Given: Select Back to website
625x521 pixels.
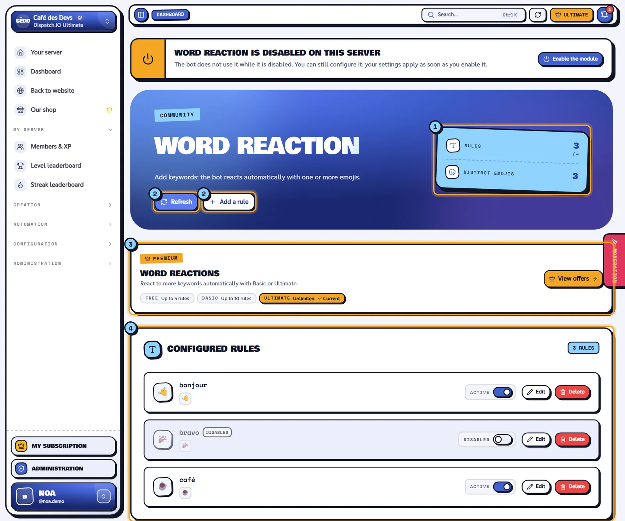Looking at the screenshot, I should pyautogui.click(x=63, y=91).
